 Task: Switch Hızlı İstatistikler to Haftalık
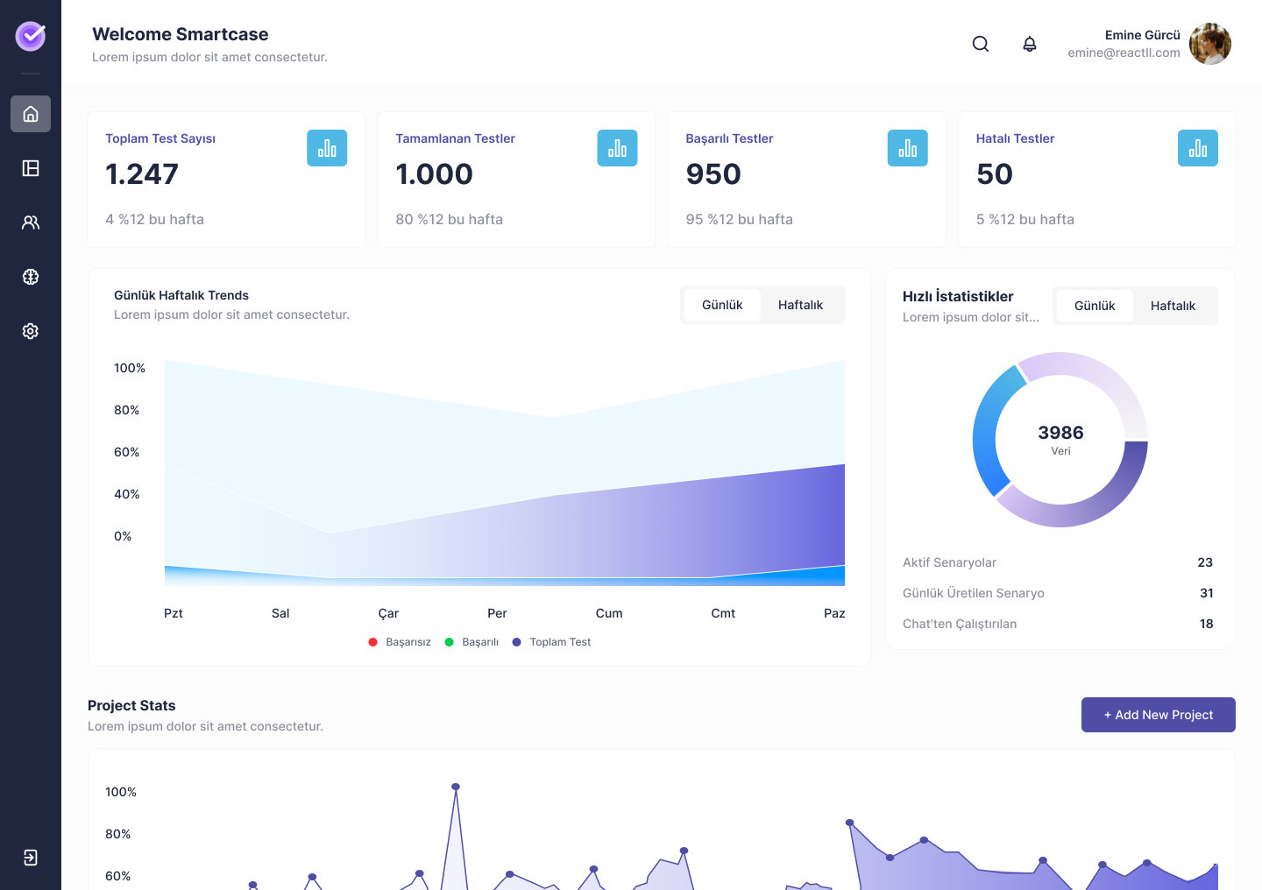pos(1173,306)
